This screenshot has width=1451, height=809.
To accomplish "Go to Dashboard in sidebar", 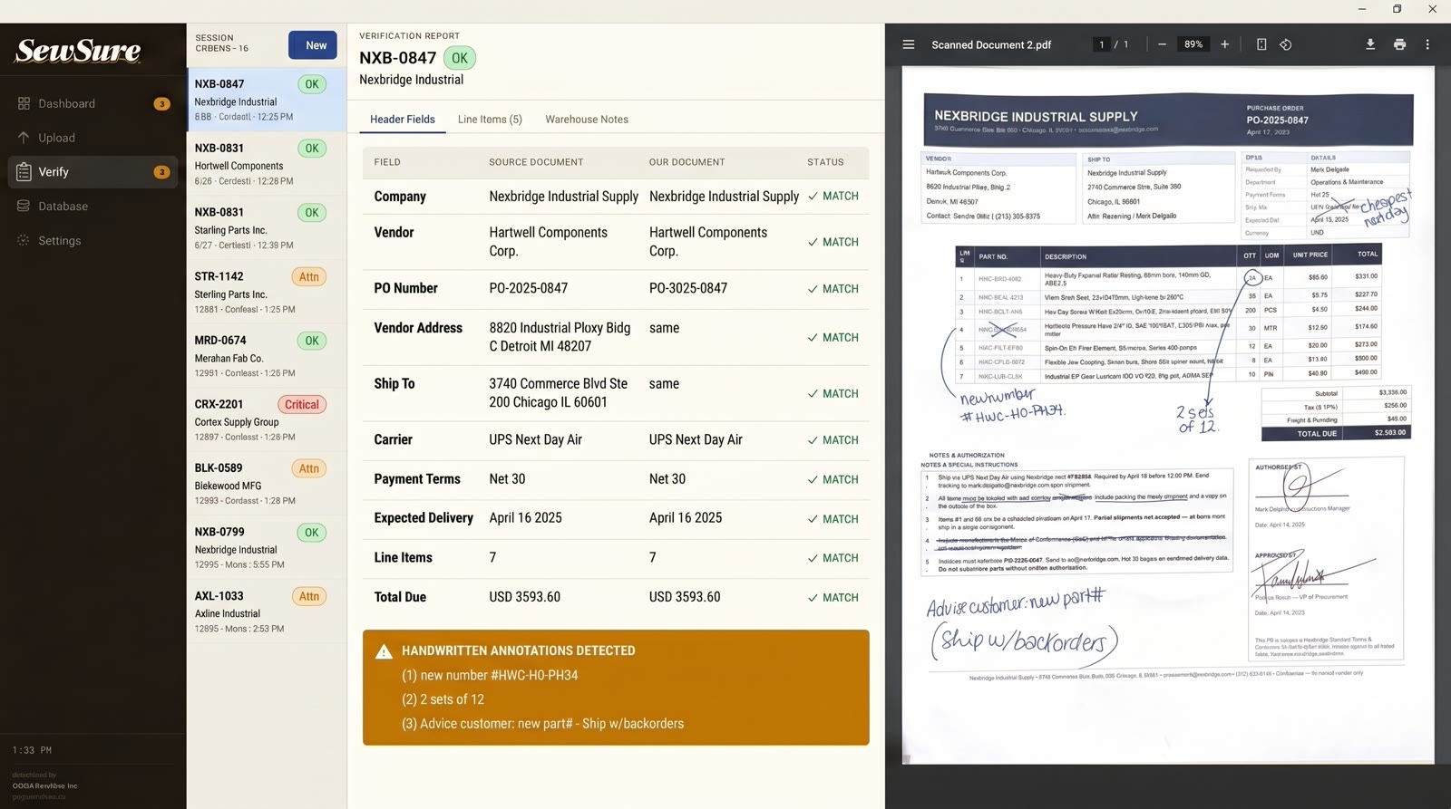I will coord(93,103).
